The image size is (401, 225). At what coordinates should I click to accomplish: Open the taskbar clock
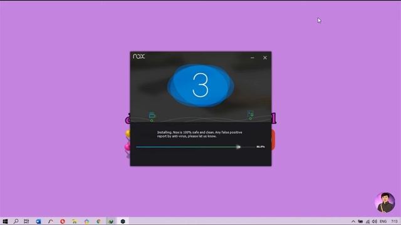(394, 221)
